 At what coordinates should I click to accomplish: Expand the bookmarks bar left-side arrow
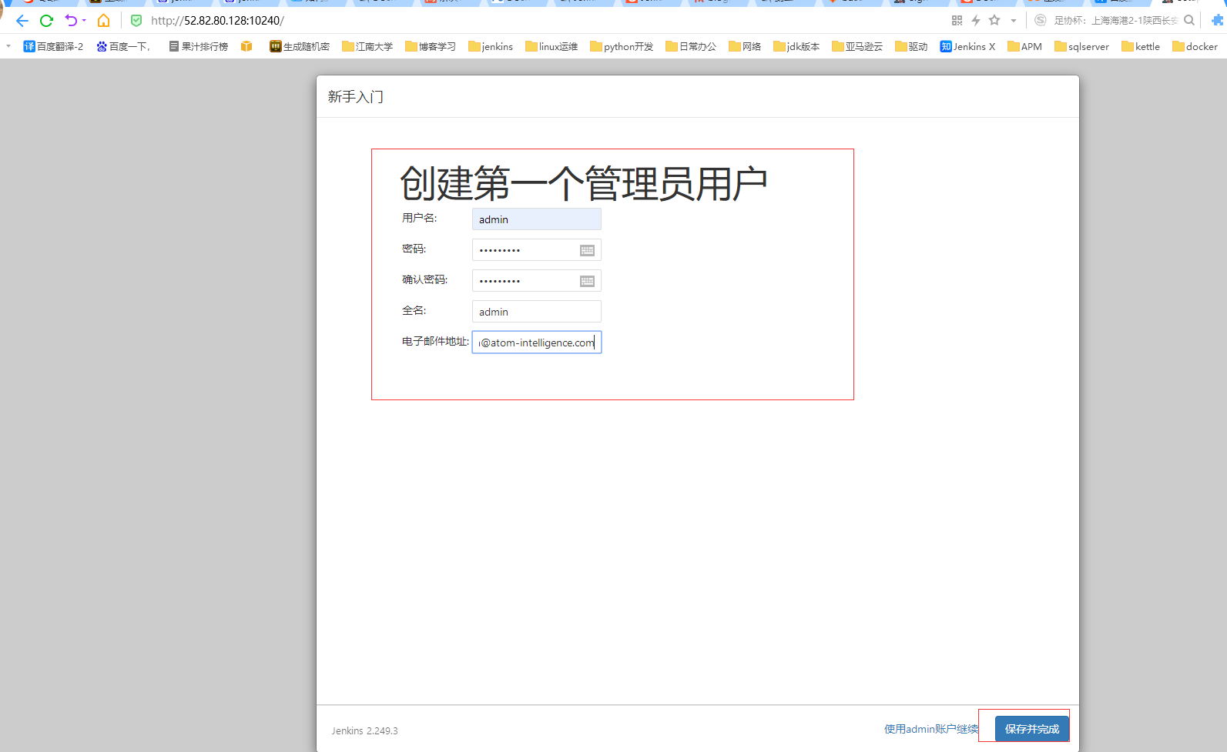(x=8, y=46)
